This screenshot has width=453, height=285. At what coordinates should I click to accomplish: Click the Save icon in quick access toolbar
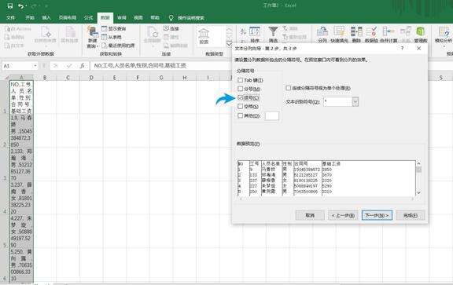click(x=10, y=5)
